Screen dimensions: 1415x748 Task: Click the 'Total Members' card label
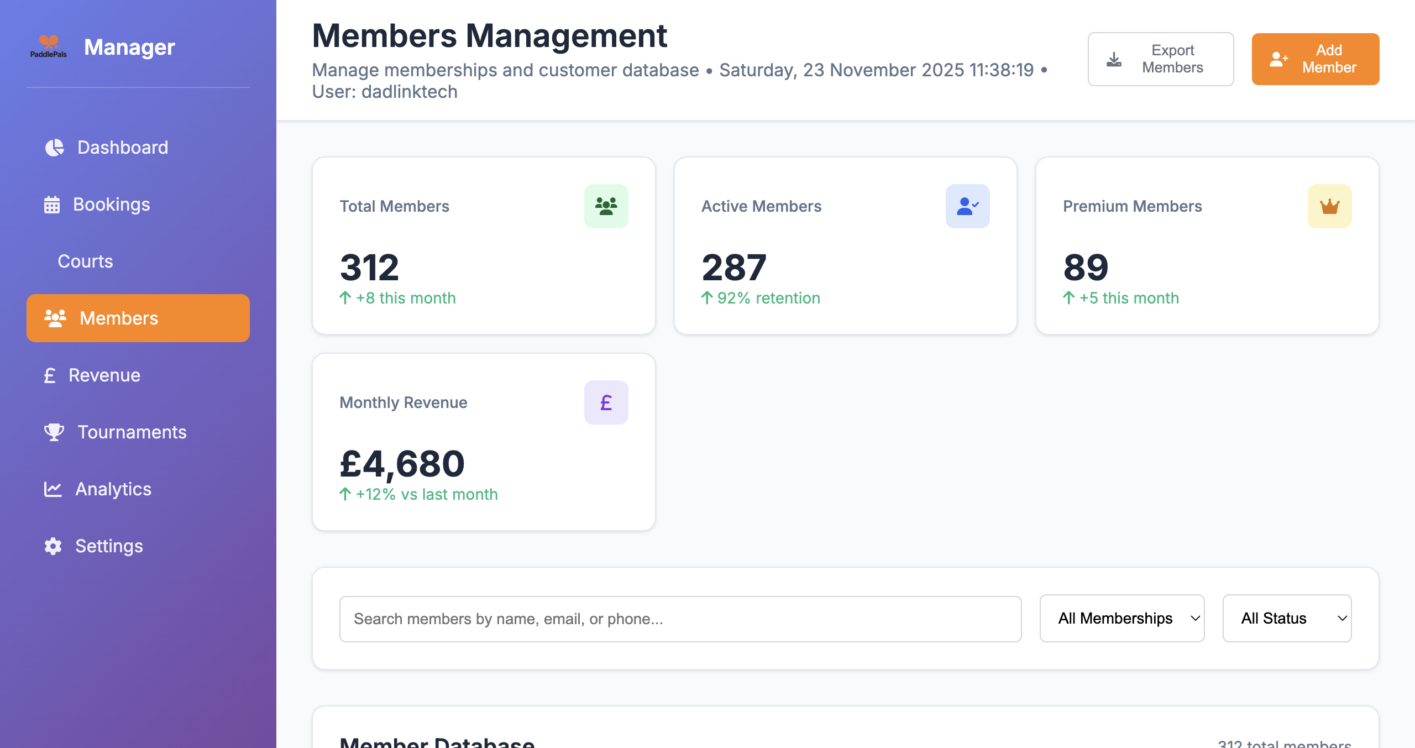(x=394, y=206)
